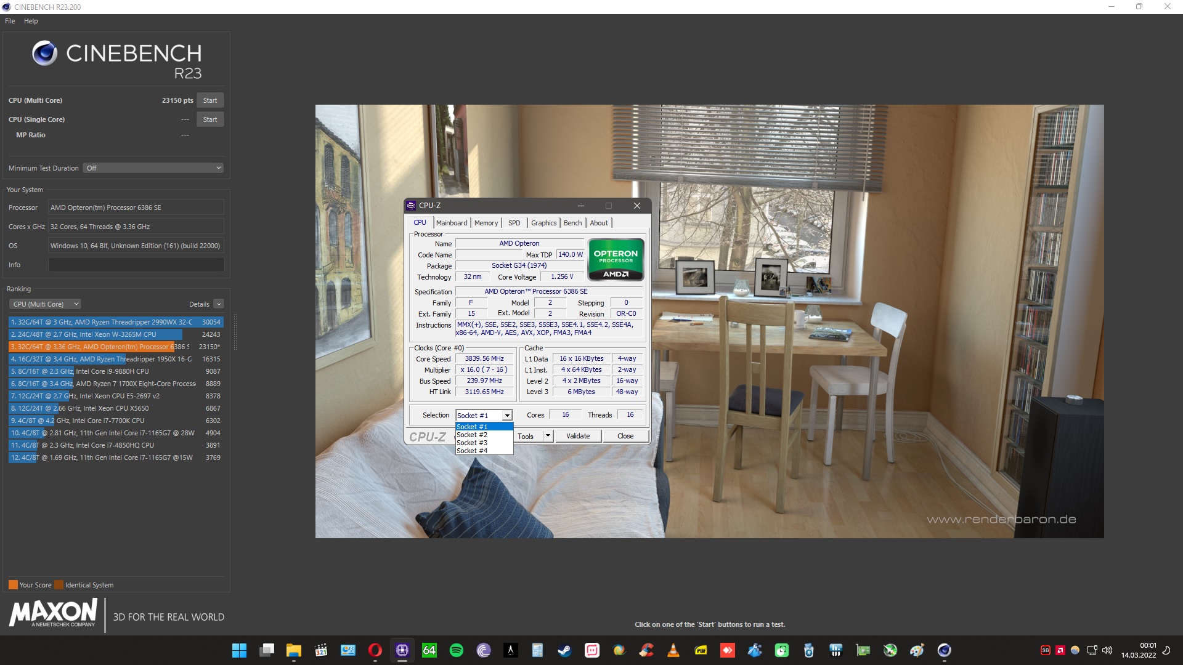The height and width of the screenshot is (665, 1183).
Task: Click the Info input field
Action: [136, 265]
